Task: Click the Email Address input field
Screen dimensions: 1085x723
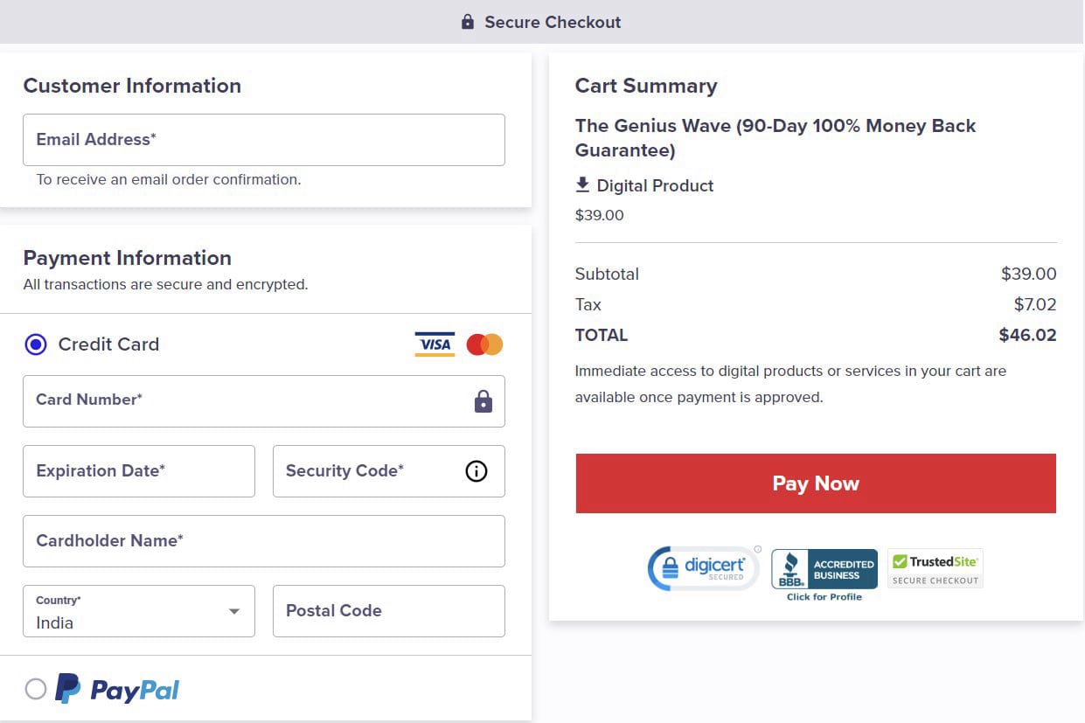Action: (264, 140)
